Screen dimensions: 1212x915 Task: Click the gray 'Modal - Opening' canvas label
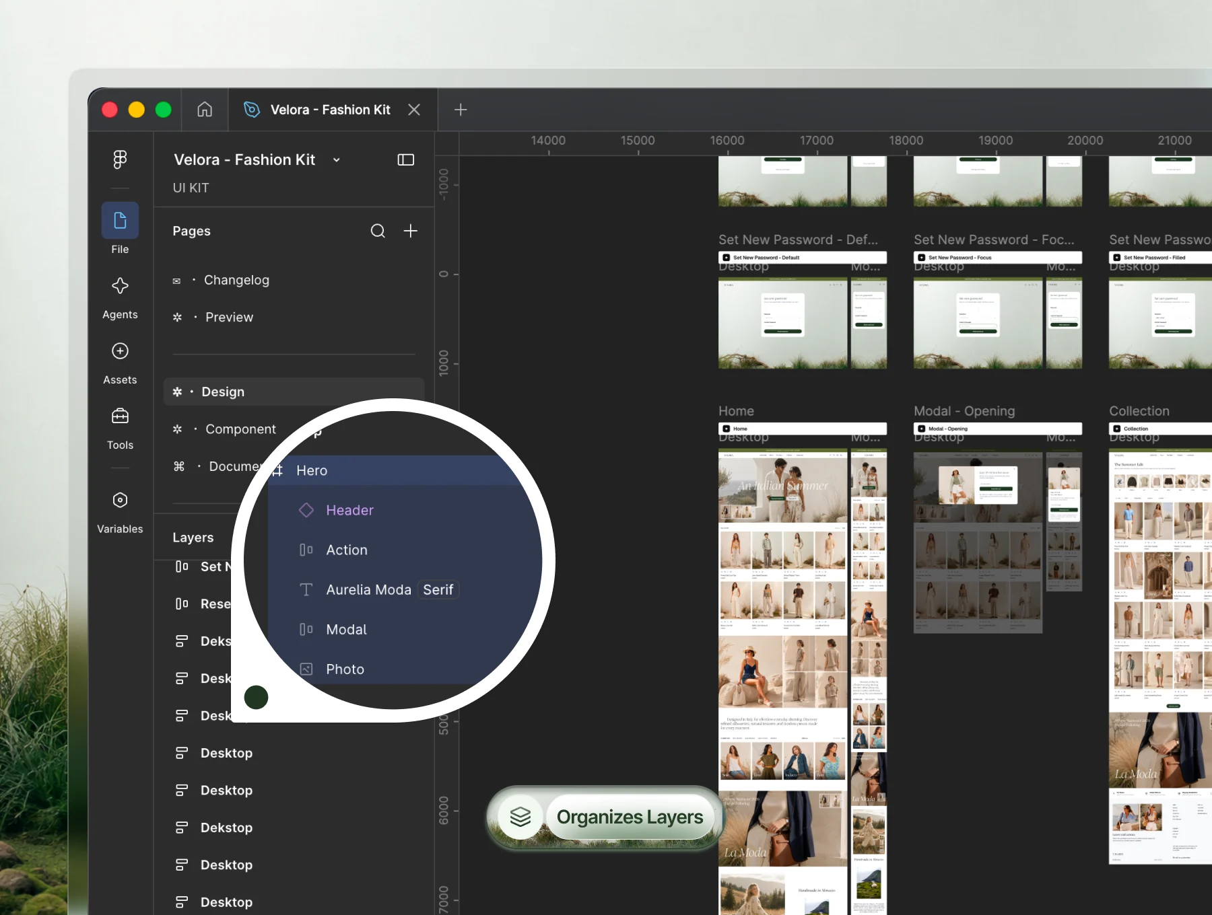pyautogui.click(x=964, y=410)
